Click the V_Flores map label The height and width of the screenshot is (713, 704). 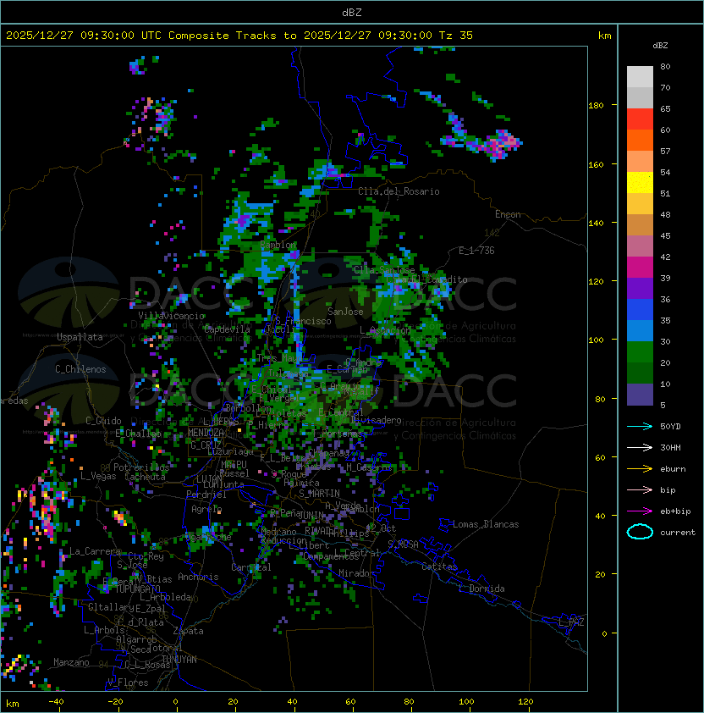click(x=128, y=683)
